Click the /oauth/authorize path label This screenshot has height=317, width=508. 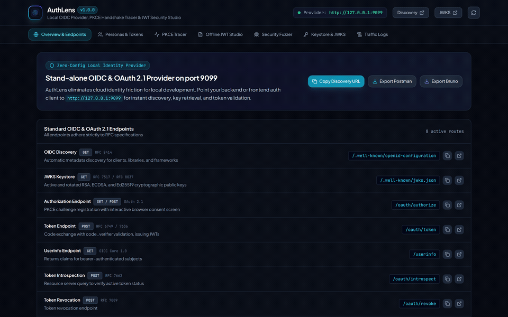click(x=415, y=205)
